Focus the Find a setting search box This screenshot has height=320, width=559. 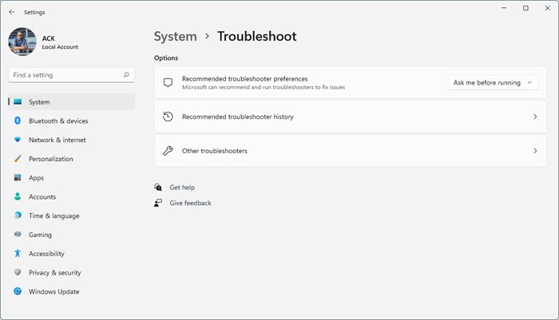(x=65, y=75)
